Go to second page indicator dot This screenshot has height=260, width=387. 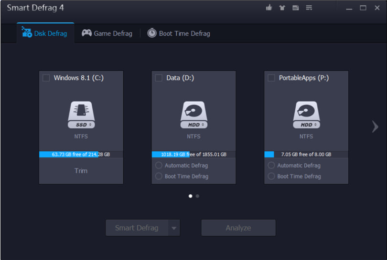(197, 196)
